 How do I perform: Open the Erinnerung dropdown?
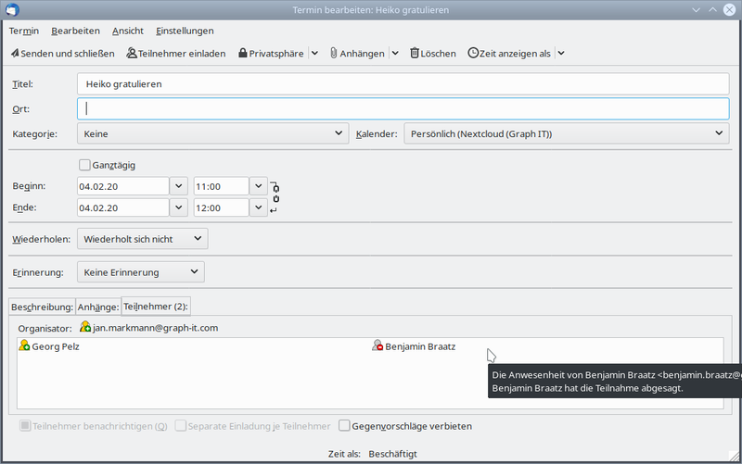(x=141, y=272)
